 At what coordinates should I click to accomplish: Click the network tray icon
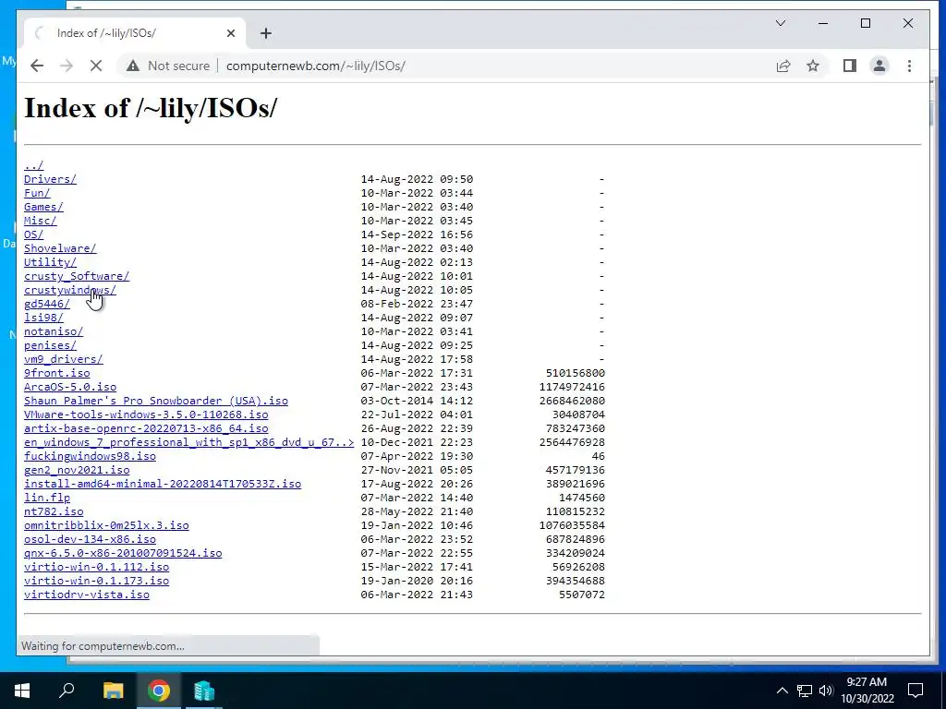pos(805,691)
